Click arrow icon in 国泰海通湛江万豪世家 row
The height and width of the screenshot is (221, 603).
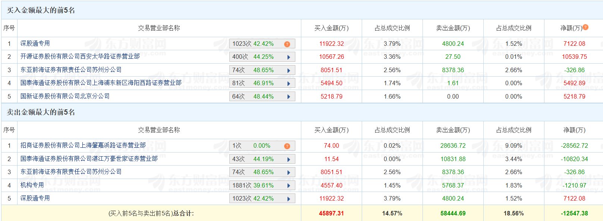click(289, 159)
